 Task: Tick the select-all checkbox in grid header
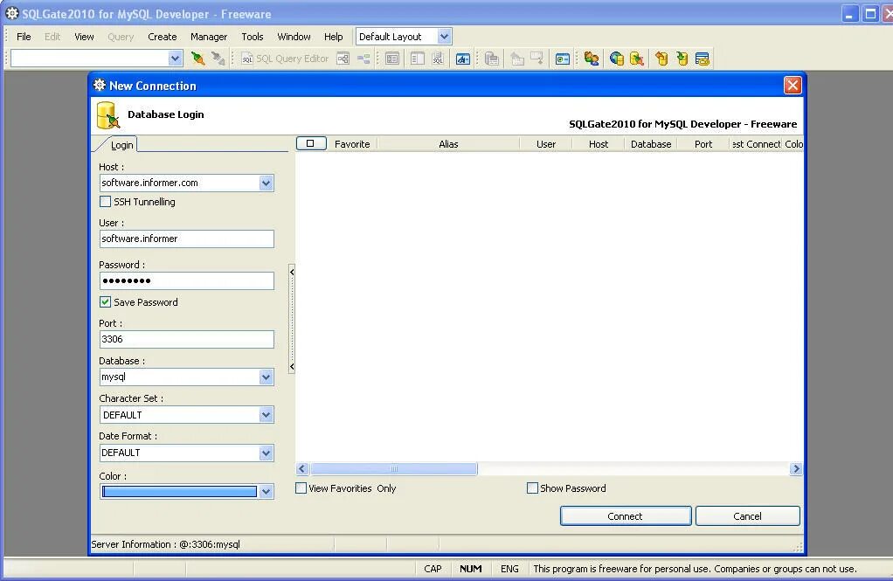(x=311, y=143)
